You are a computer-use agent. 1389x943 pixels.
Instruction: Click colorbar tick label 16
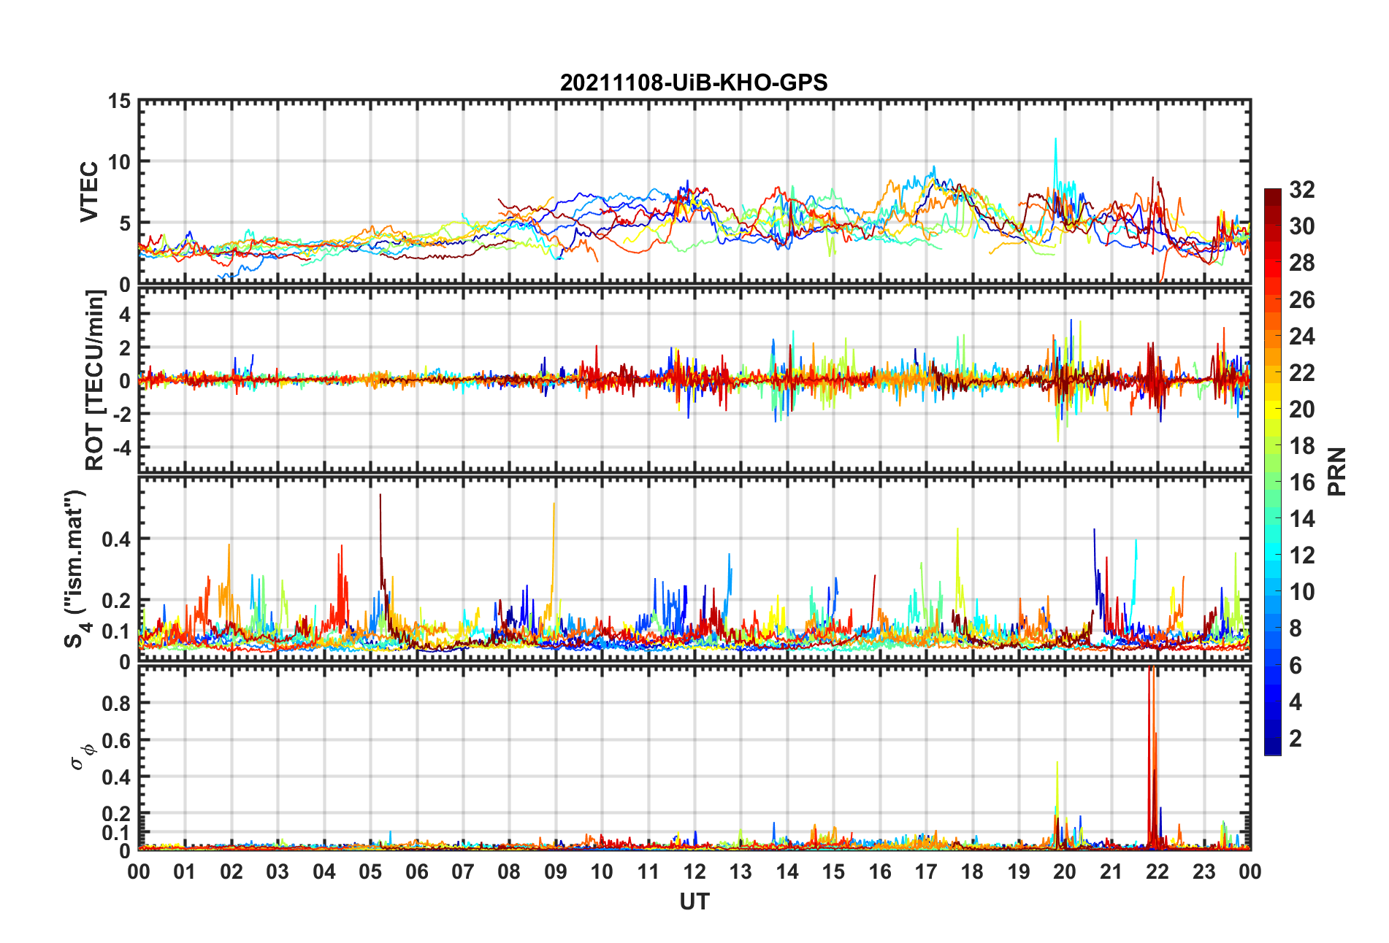point(1301,482)
